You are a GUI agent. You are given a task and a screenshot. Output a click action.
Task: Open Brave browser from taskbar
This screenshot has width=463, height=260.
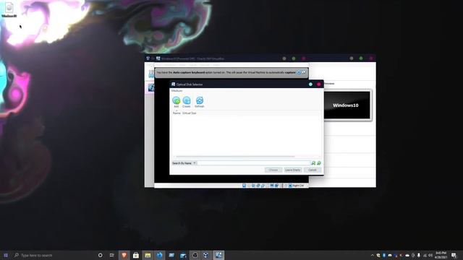pos(124,255)
